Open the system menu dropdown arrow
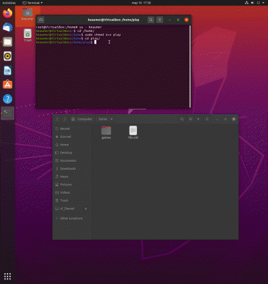This screenshot has height=284, width=268. coord(263,3)
